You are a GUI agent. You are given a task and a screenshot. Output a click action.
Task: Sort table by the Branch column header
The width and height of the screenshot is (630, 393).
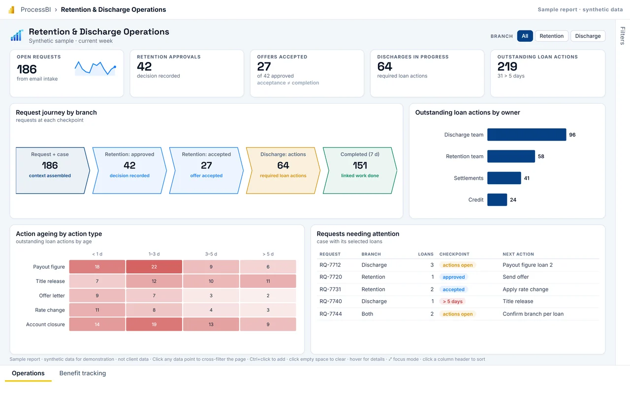point(371,254)
